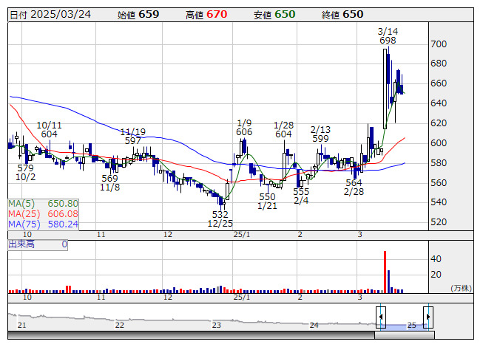Click year 22 in the overview strip
This screenshot has width=483, height=347.
(x=119, y=325)
